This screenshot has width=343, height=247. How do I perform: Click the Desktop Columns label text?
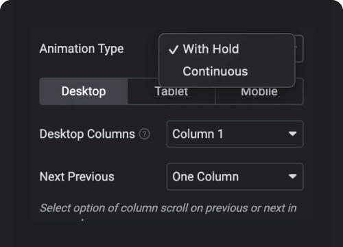(x=87, y=134)
